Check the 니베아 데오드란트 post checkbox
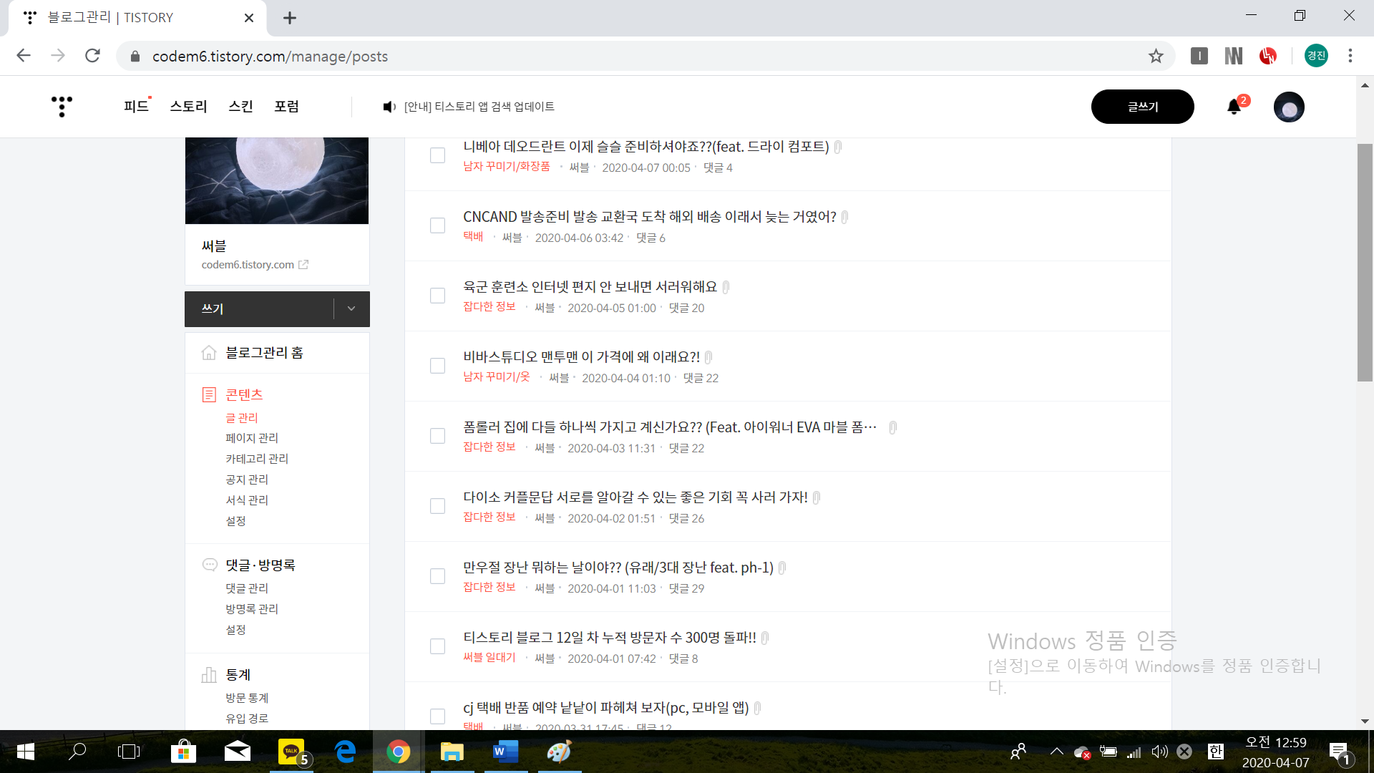The width and height of the screenshot is (1374, 773). pyautogui.click(x=437, y=155)
